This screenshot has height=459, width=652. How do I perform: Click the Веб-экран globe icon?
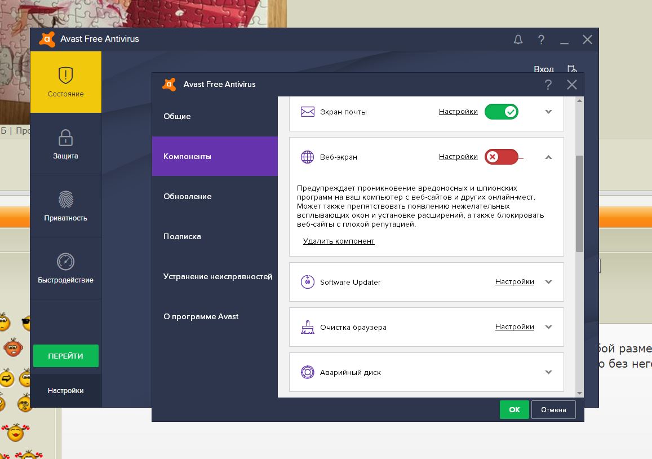(x=307, y=157)
